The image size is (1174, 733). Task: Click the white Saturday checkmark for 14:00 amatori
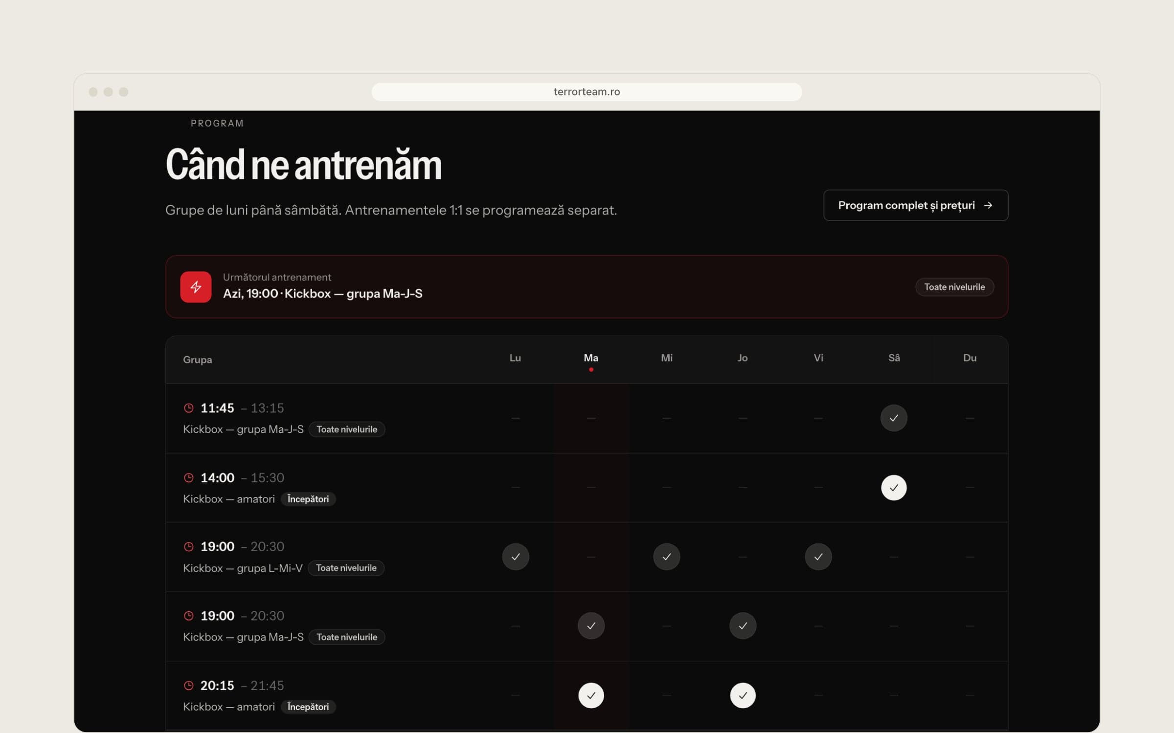pyautogui.click(x=894, y=488)
